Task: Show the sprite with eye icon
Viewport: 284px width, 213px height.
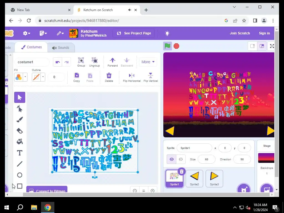Action: pyautogui.click(x=171, y=159)
